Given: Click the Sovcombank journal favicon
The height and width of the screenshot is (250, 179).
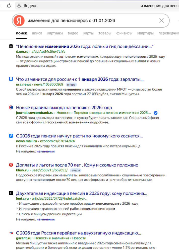Looking at the screenshot, I should point(11,108).
